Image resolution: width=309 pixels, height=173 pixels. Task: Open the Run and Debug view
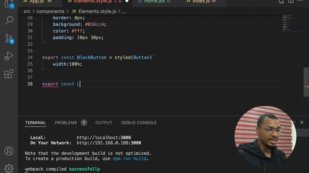pyautogui.click(x=9, y=56)
